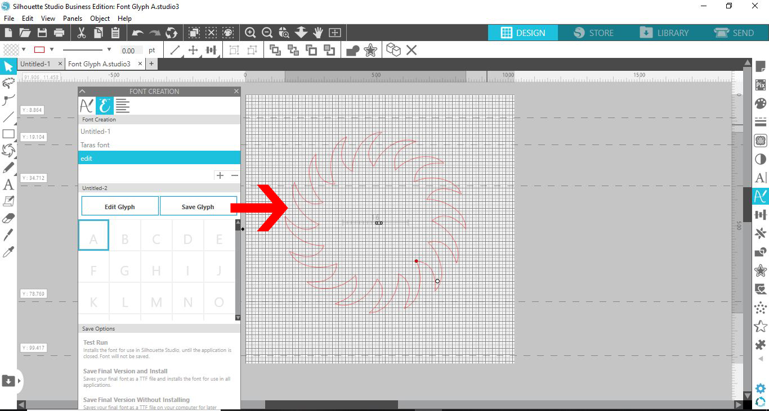
Task: Open the line color dropdown arrow
Action: [x=52, y=49]
